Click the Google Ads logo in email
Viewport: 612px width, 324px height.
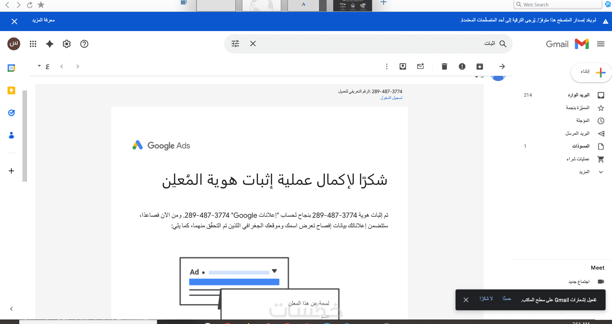coord(161,145)
